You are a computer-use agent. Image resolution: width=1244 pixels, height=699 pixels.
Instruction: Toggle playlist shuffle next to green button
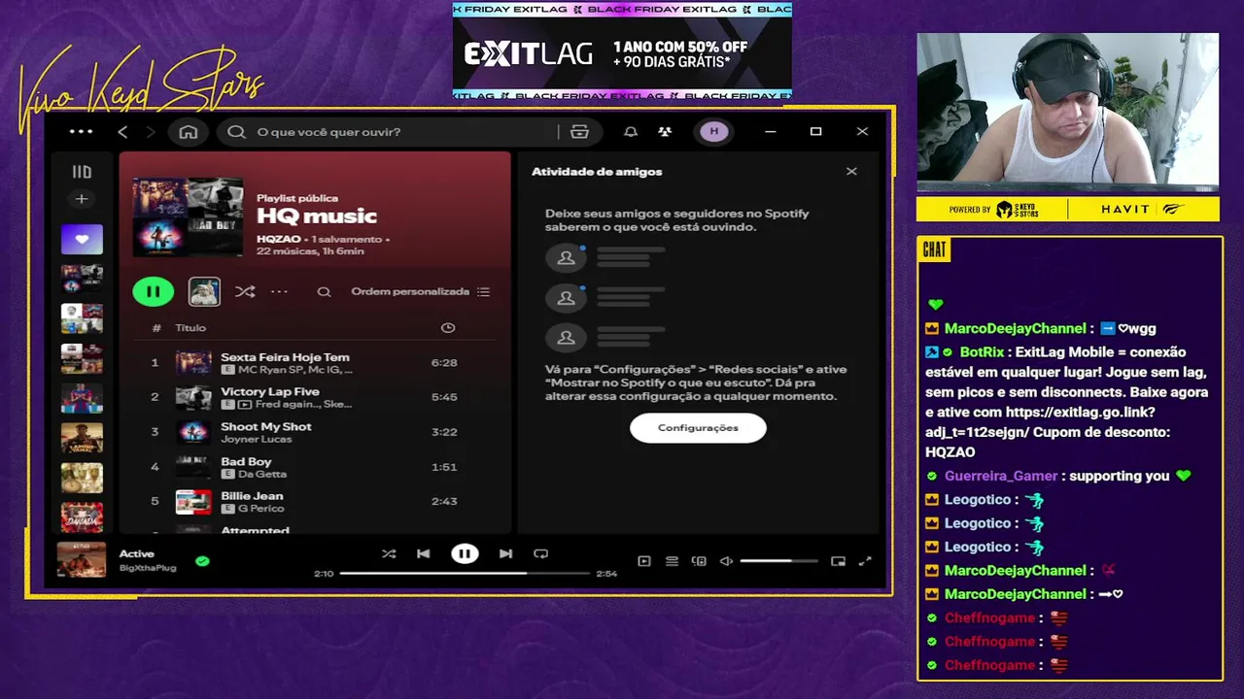[245, 291]
